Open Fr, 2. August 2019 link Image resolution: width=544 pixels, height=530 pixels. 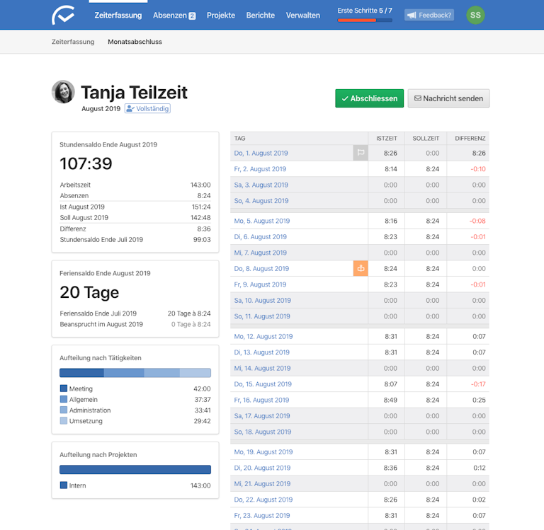[x=260, y=169]
